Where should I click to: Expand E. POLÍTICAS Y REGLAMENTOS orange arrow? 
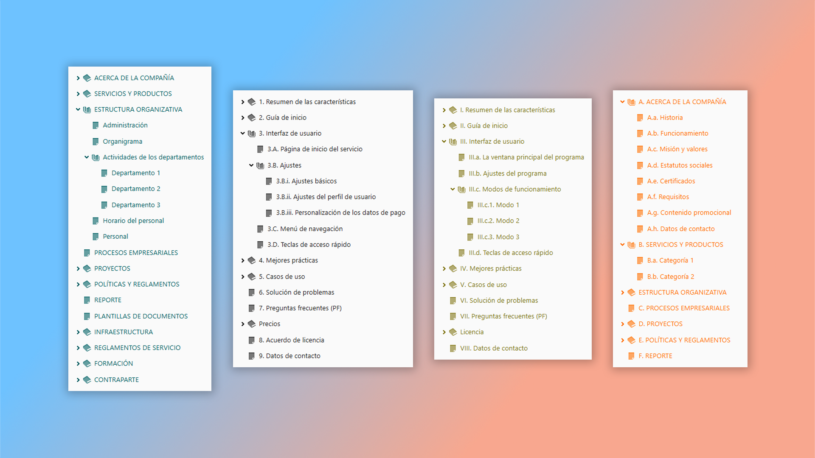(623, 340)
